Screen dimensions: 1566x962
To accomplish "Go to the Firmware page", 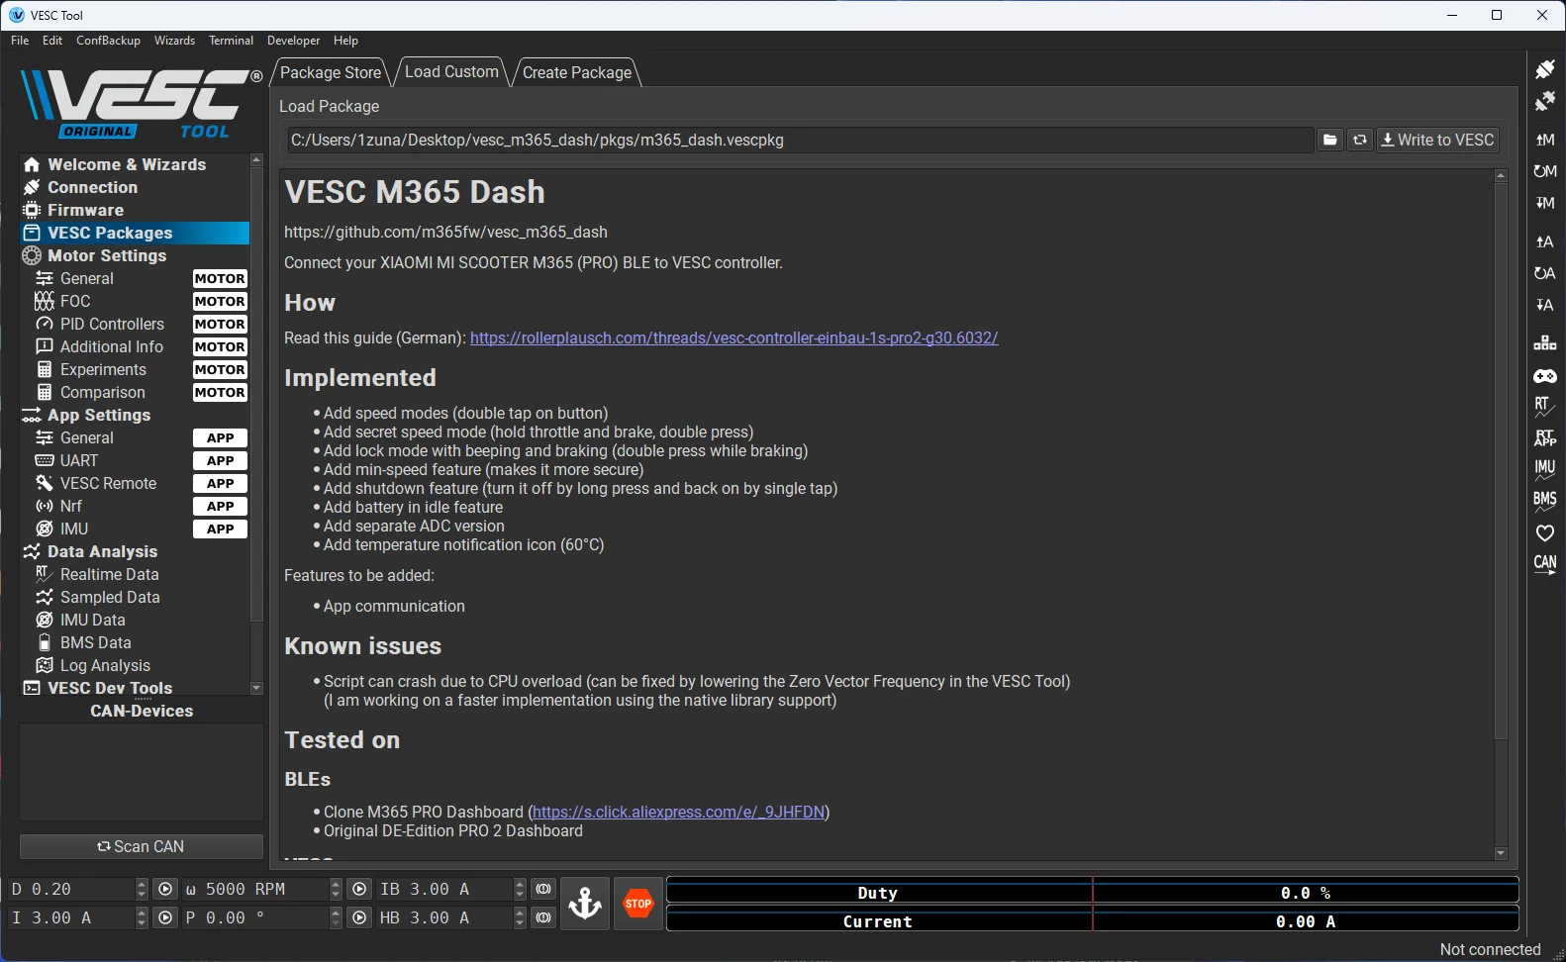I will click(85, 210).
